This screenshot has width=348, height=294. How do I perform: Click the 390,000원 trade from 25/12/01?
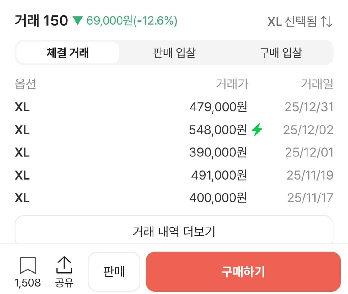click(x=174, y=152)
